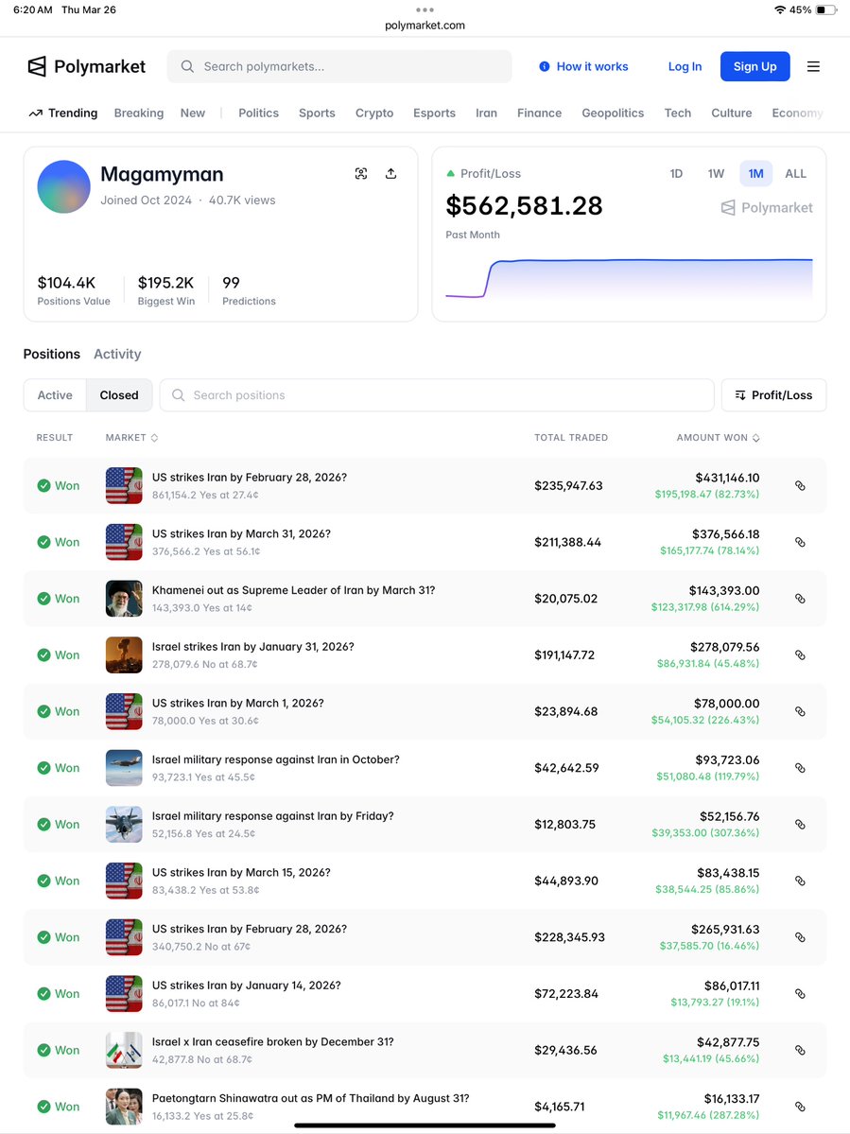Image resolution: width=850 pixels, height=1134 pixels.
Task: Open Israel strikes Iran by January 31 market
Action: [253, 647]
